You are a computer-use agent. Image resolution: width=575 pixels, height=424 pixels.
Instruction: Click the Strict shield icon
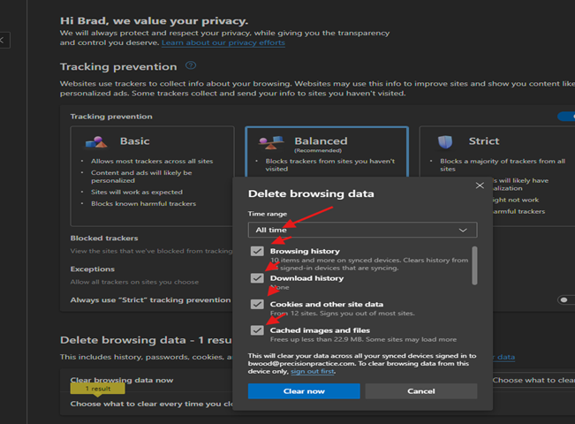[x=445, y=142]
